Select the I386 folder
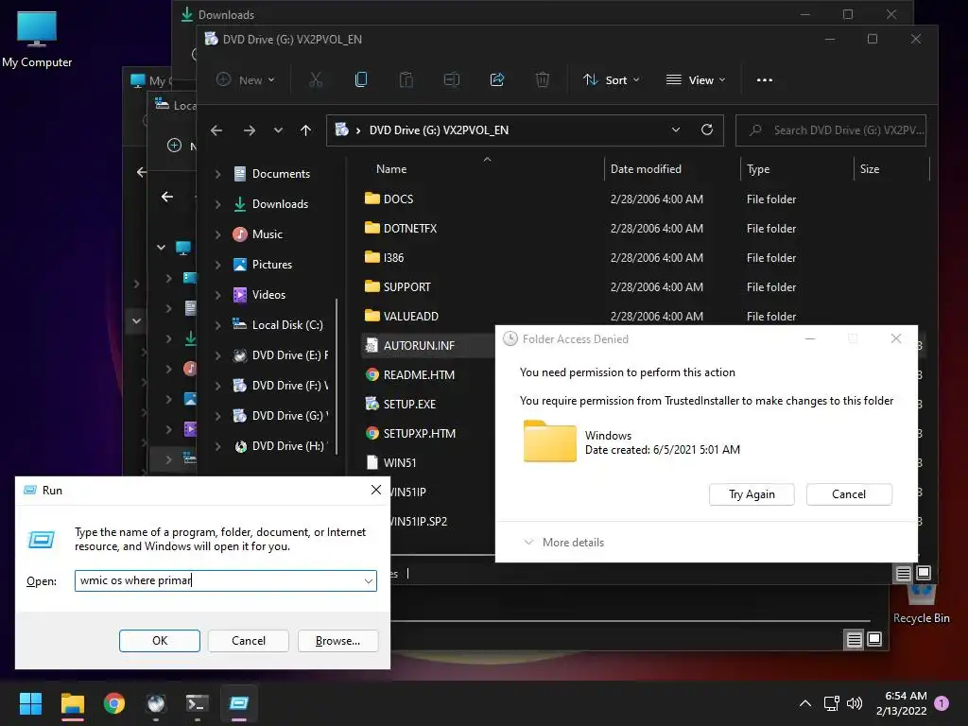Viewport: 968px width, 726px height. coord(393,257)
